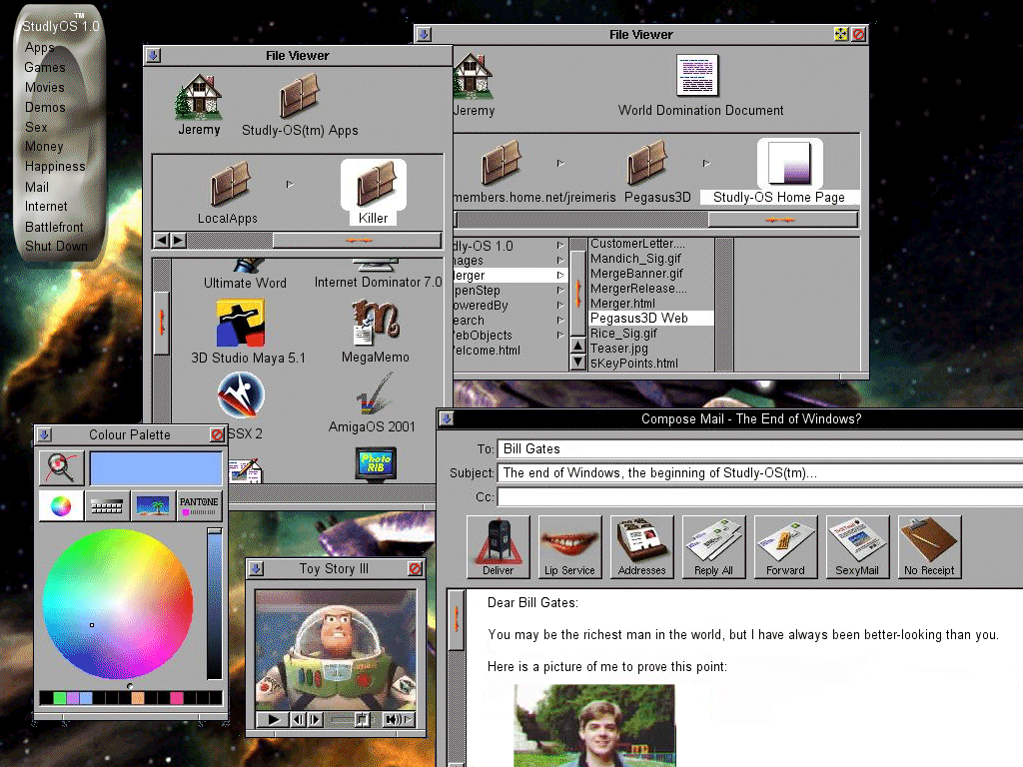Expand the arrow on the WebObjects row

tap(560, 336)
